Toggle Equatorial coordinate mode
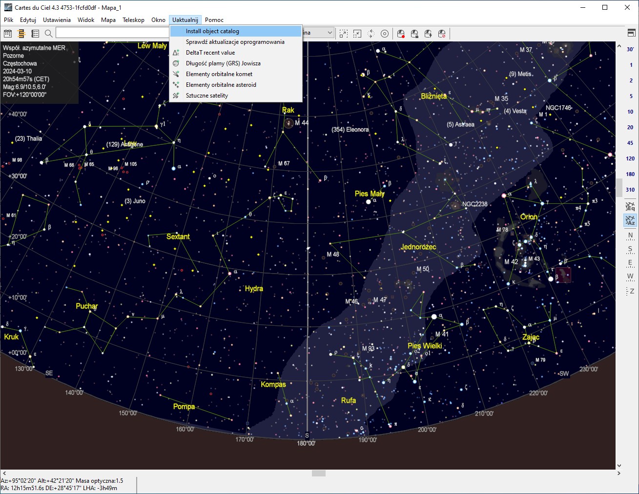This screenshot has height=494, width=639. [630, 206]
